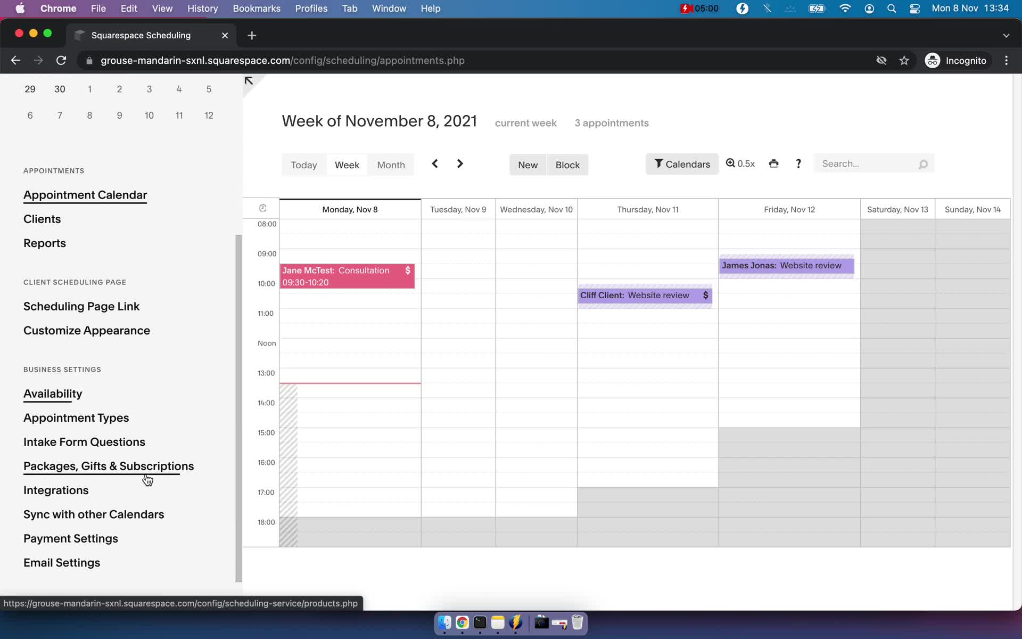This screenshot has width=1022, height=639.
Task: Switch to Week view
Action: click(x=347, y=165)
